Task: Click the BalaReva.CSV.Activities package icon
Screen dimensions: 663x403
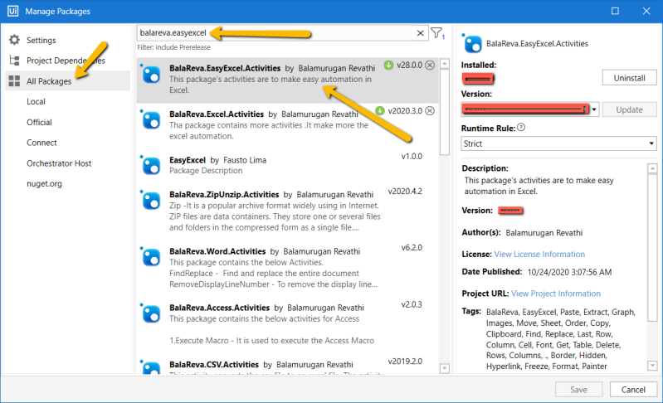Action: click(x=151, y=367)
